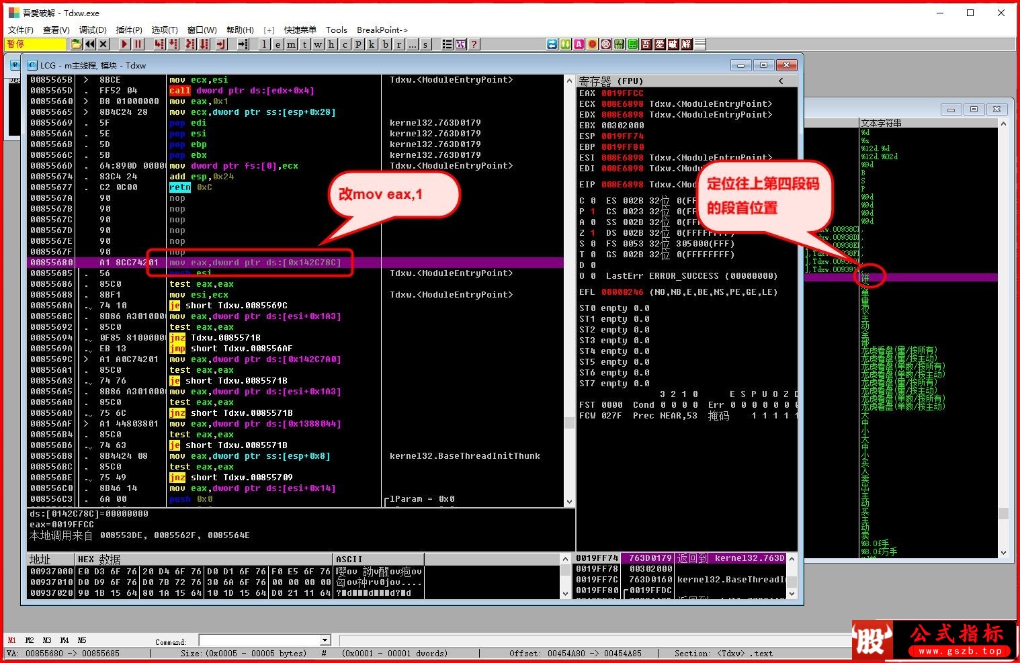Switch to the M5 memory tab
Viewport: 1020px width, 663px height.
[82, 640]
